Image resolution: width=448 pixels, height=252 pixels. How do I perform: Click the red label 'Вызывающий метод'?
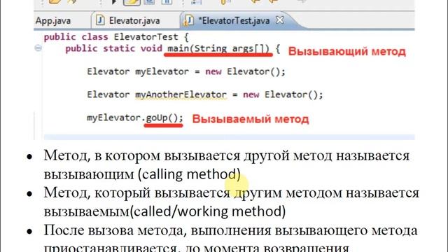click(347, 52)
